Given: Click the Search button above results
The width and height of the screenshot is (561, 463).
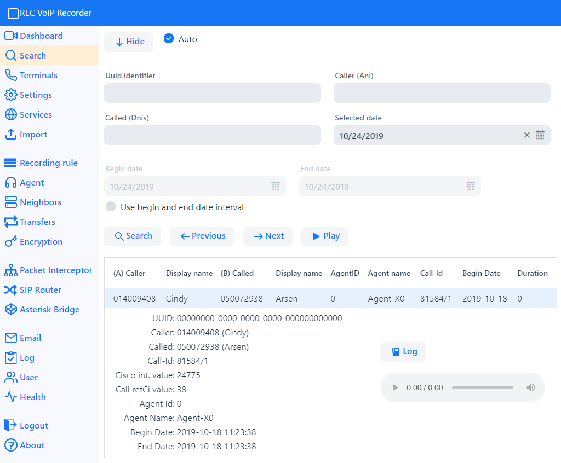Looking at the screenshot, I should pyautogui.click(x=133, y=236).
